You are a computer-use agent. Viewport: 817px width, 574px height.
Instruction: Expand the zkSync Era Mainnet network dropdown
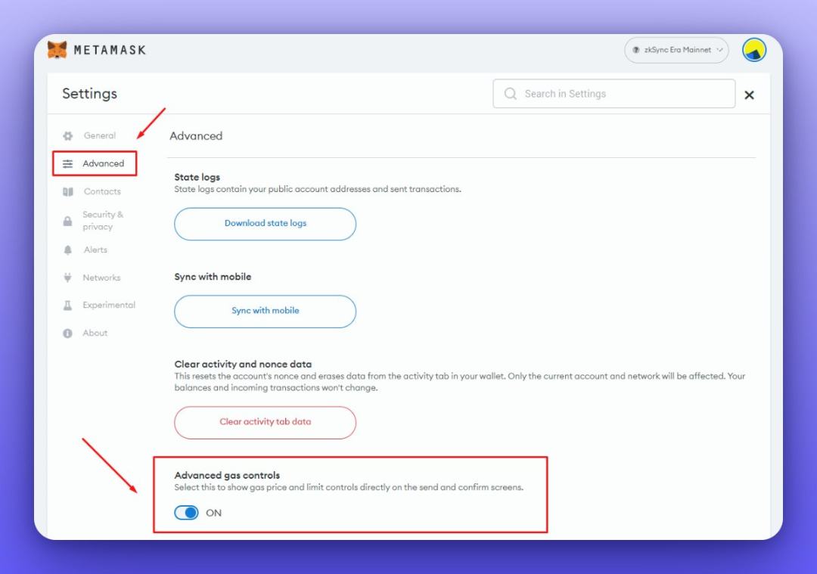(676, 50)
